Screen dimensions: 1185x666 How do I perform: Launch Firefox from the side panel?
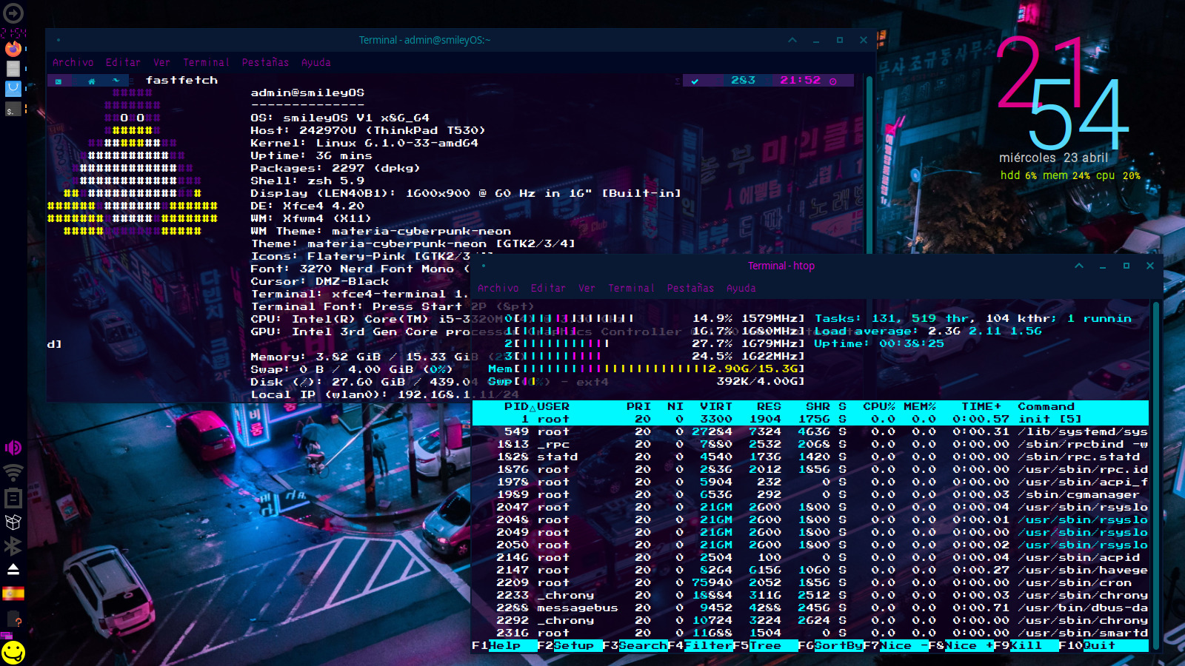[13, 49]
